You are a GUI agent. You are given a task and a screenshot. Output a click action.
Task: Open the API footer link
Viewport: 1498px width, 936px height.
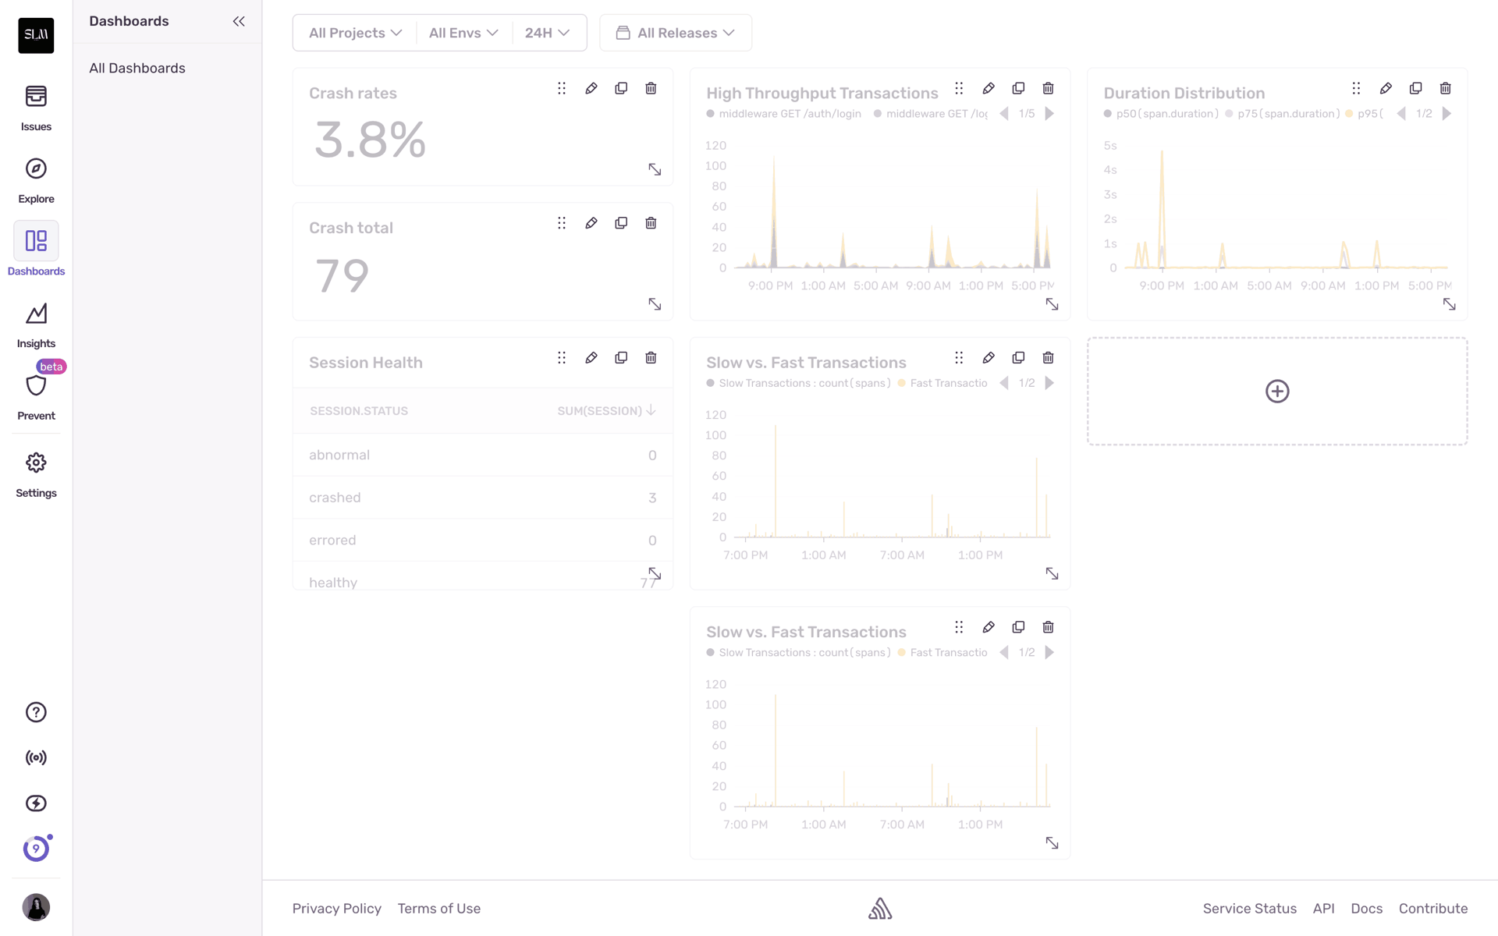click(1324, 909)
